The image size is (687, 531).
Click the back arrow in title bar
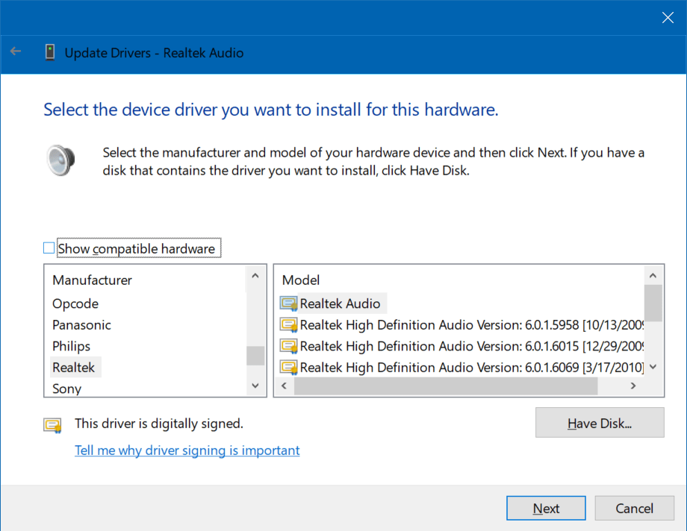pos(16,51)
